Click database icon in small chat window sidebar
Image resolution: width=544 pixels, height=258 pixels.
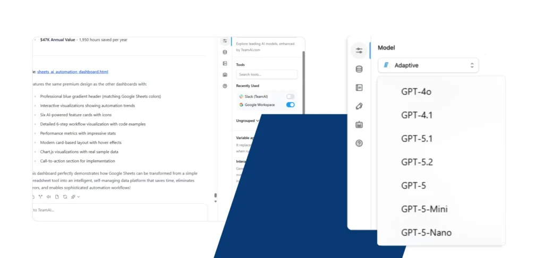pyautogui.click(x=225, y=53)
